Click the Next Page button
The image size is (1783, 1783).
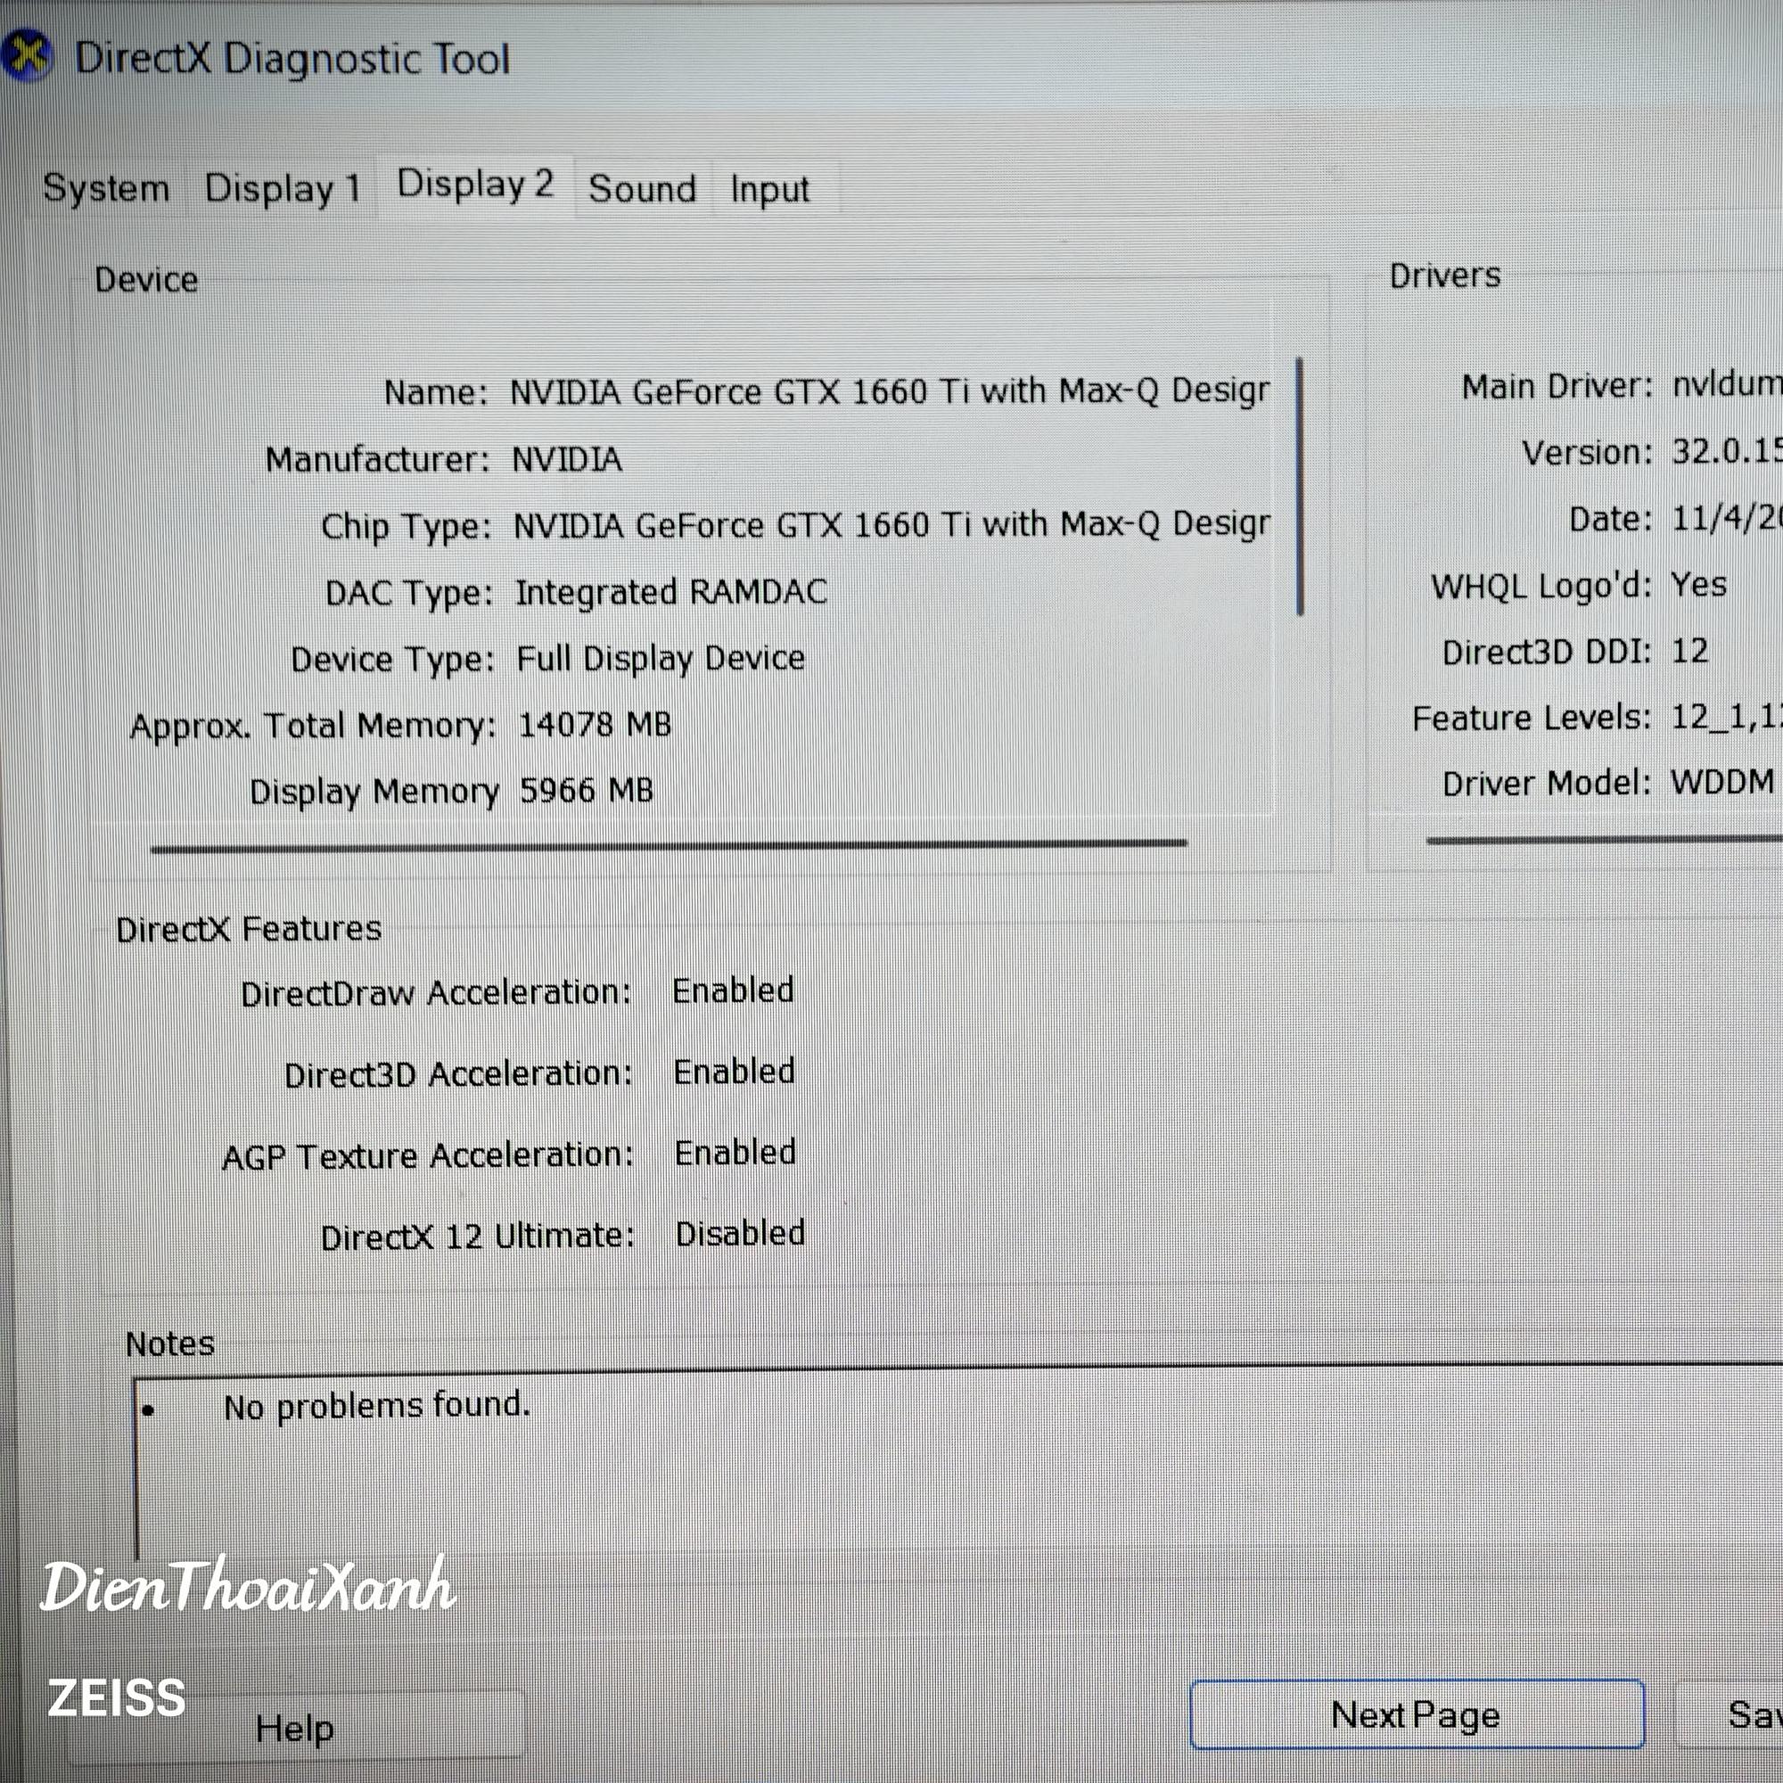1417,1714
